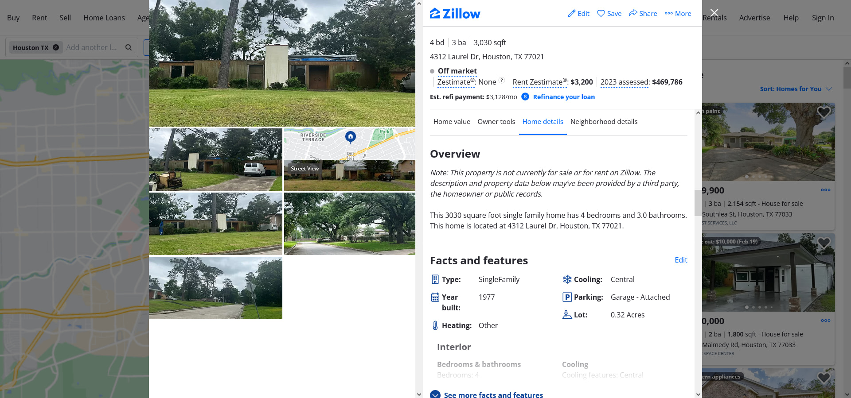Remove the Houston TX search chip

coord(56,47)
